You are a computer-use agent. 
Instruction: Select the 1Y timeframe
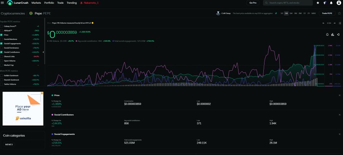[305, 13]
